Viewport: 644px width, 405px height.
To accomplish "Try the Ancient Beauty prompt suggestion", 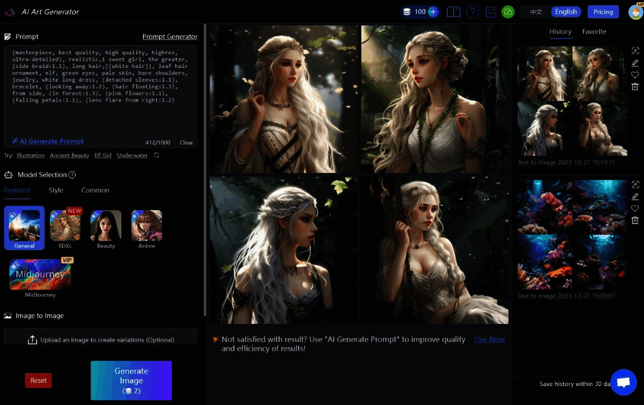I will [69, 155].
